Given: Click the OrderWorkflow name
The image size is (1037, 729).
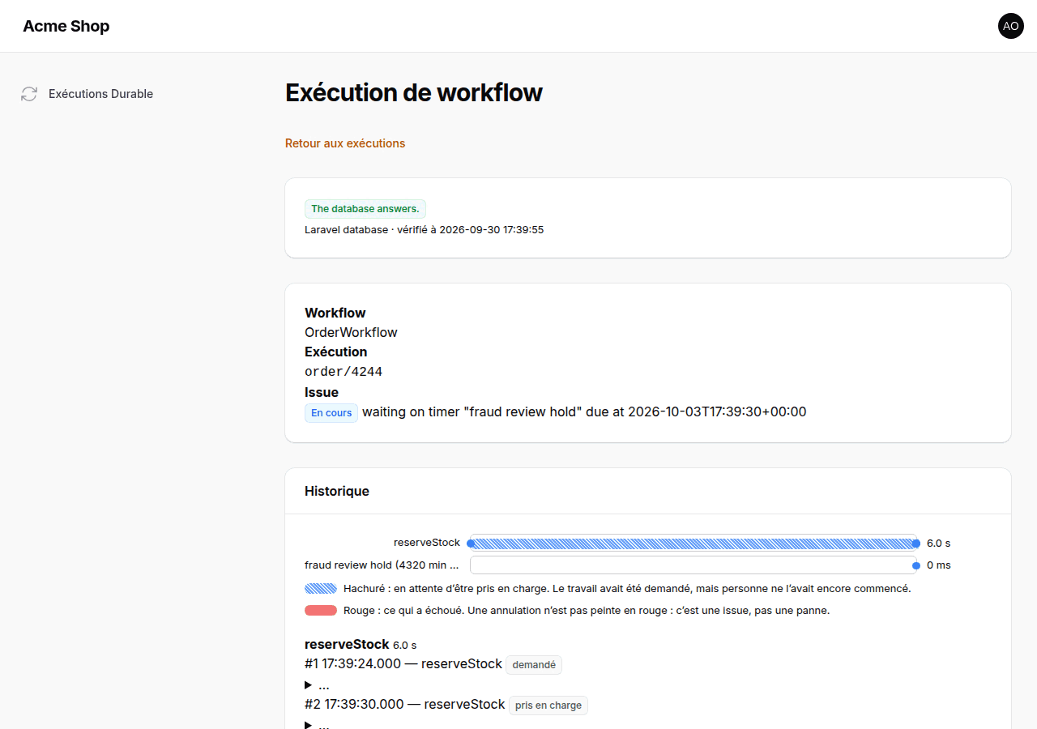Looking at the screenshot, I should pos(351,332).
